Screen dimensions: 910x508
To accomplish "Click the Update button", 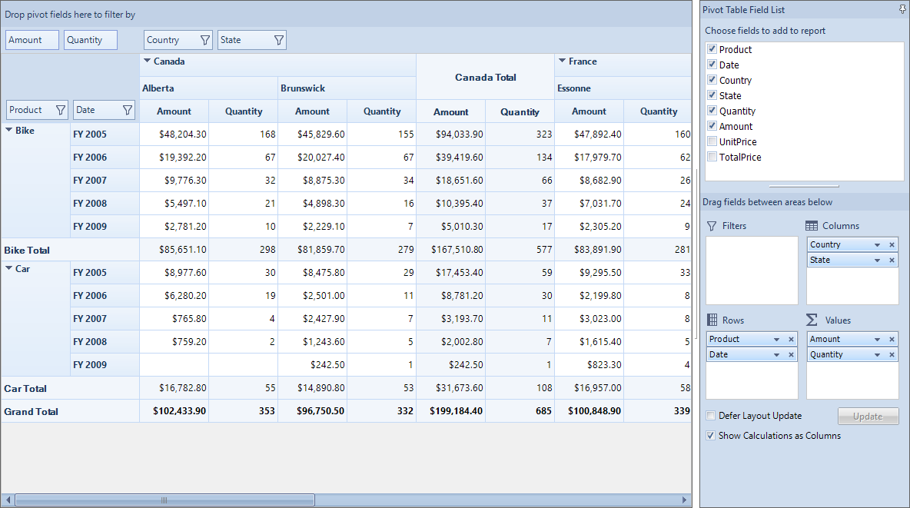I will tap(868, 417).
